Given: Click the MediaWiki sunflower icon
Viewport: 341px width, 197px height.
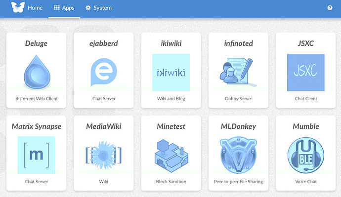Looking at the screenshot, I should tap(103, 155).
